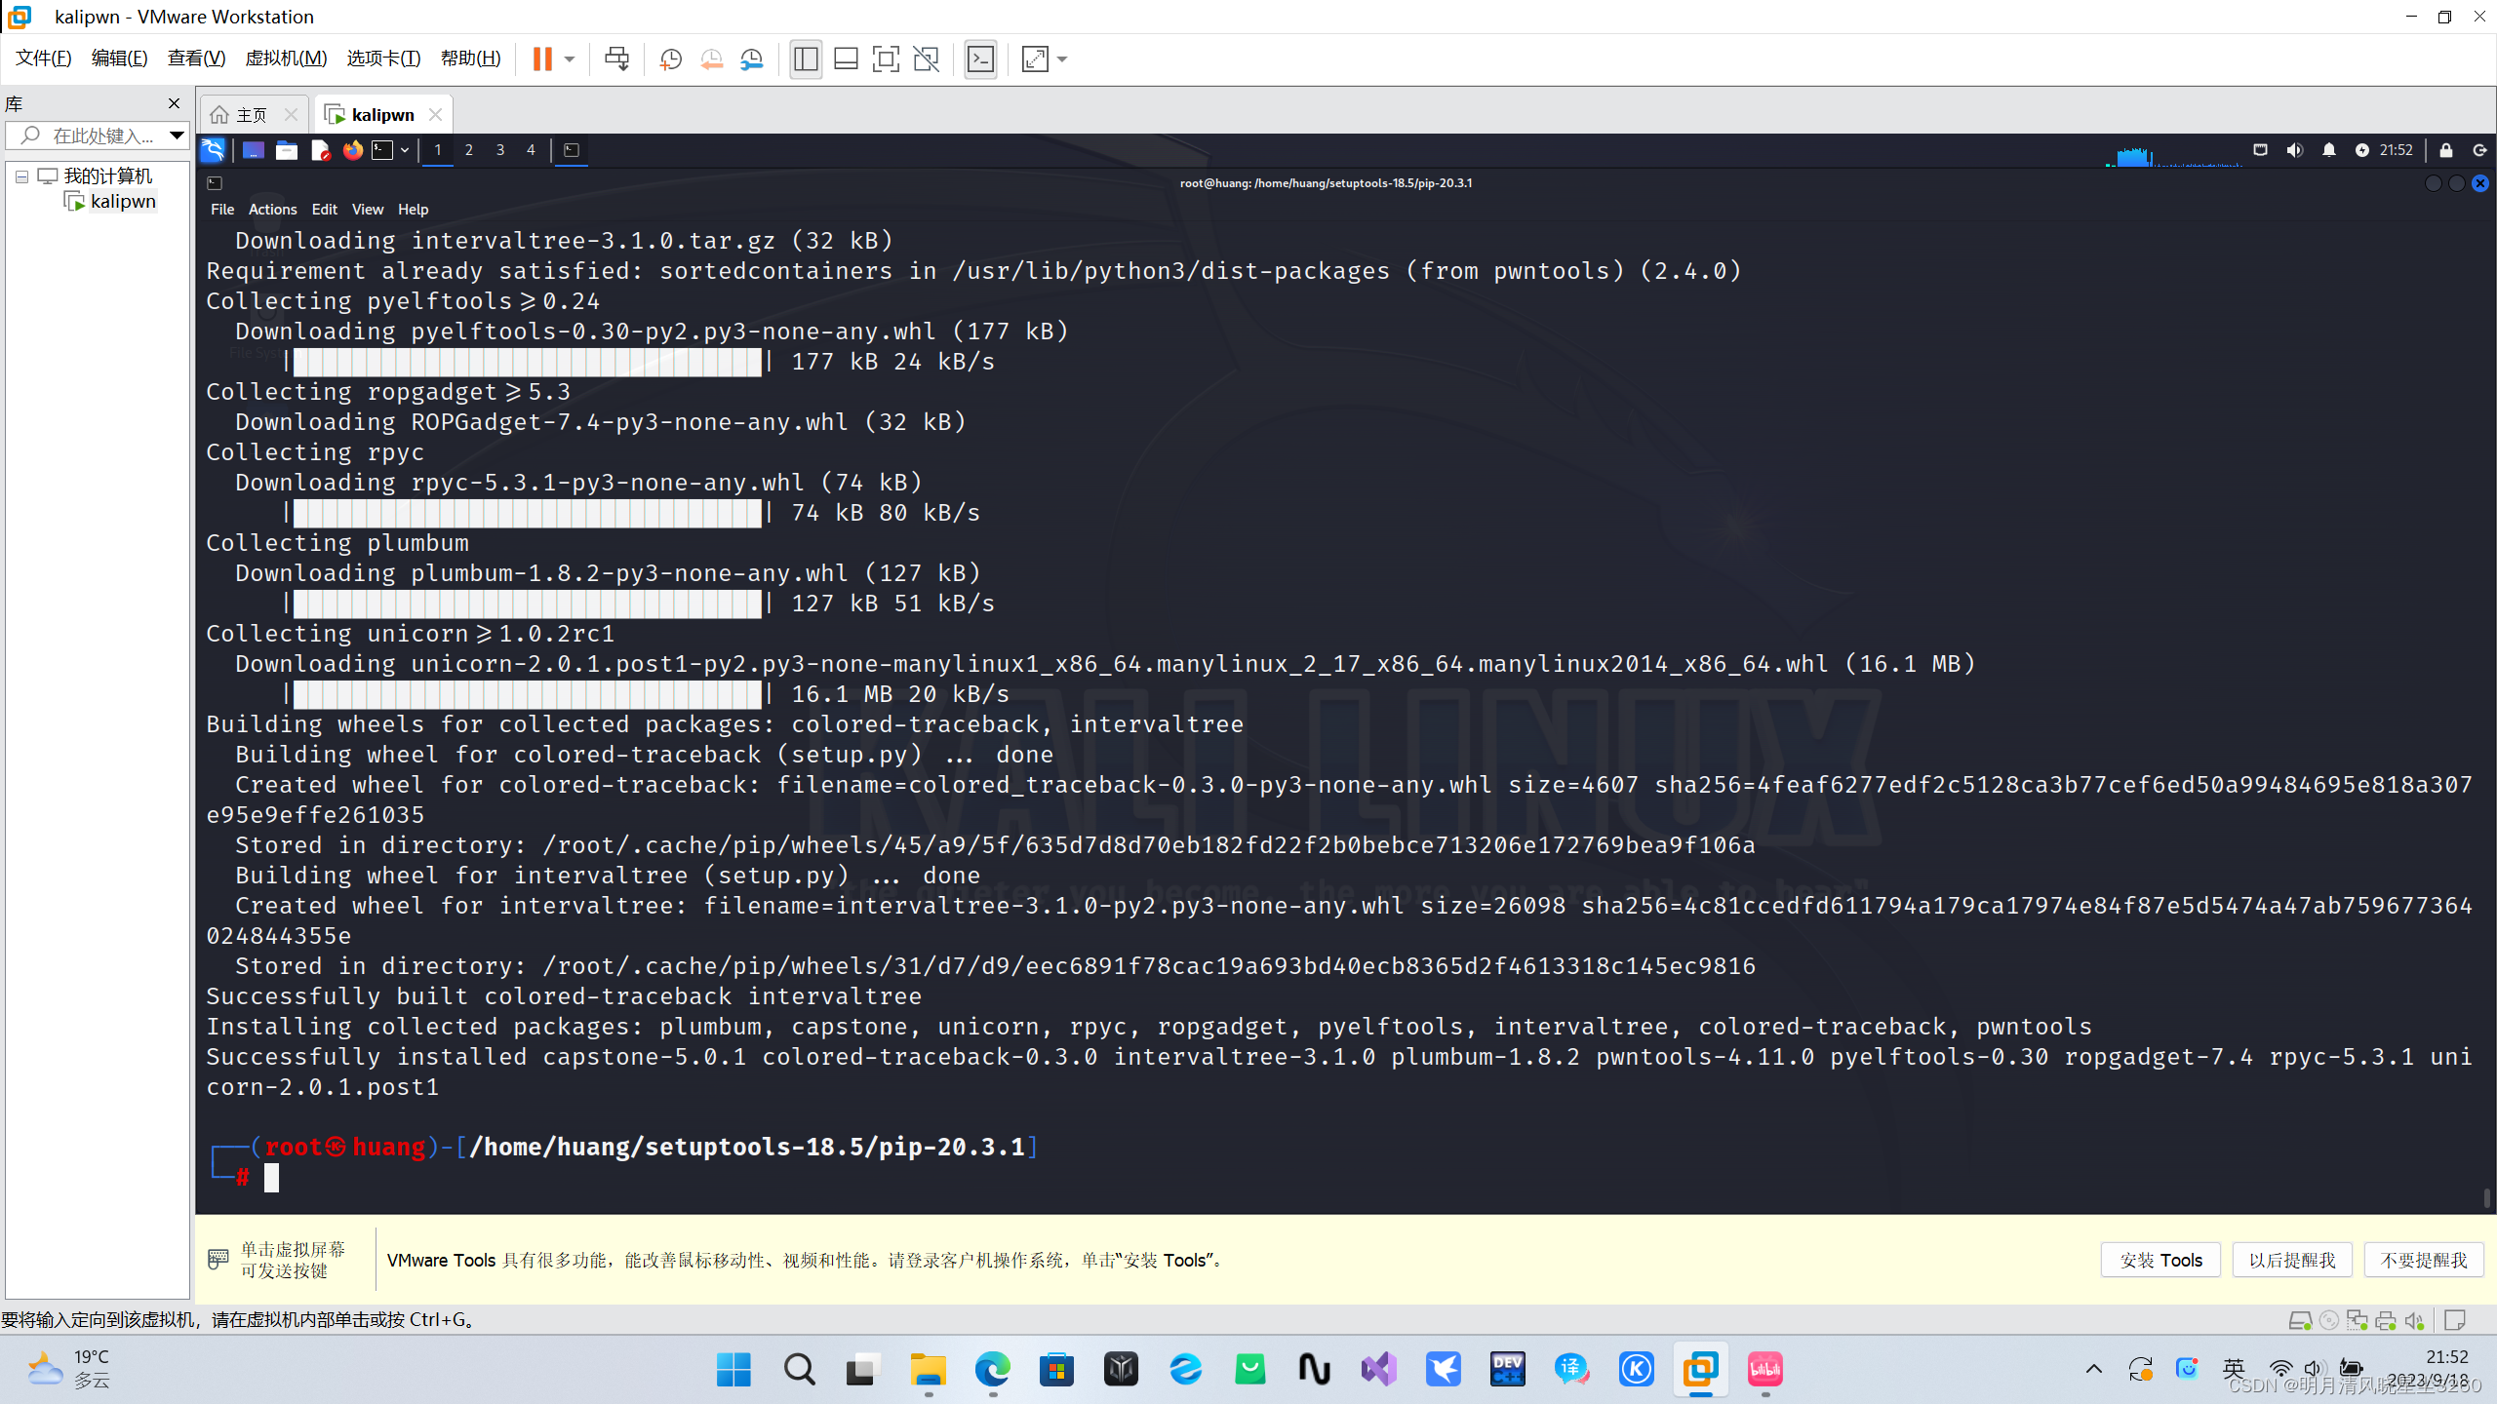Switch to workspace 2 in the panel

point(469,150)
